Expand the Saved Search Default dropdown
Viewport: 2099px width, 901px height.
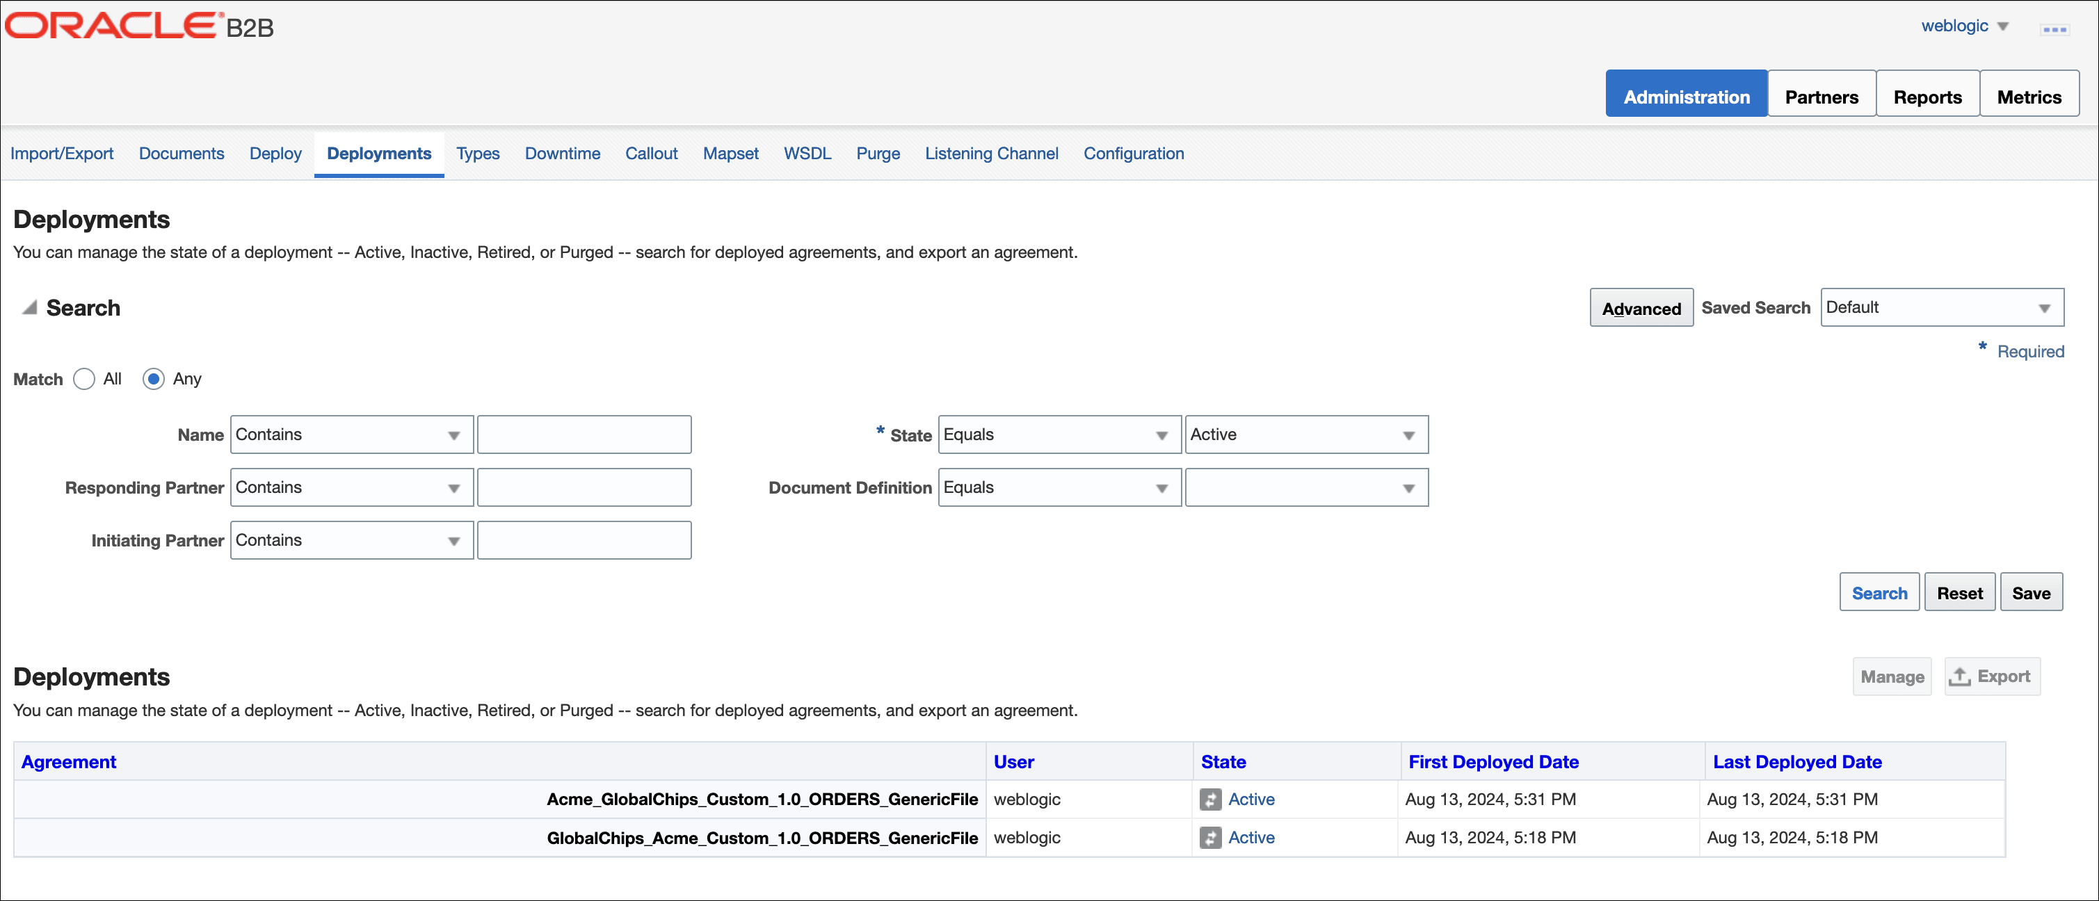(x=1942, y=307)
